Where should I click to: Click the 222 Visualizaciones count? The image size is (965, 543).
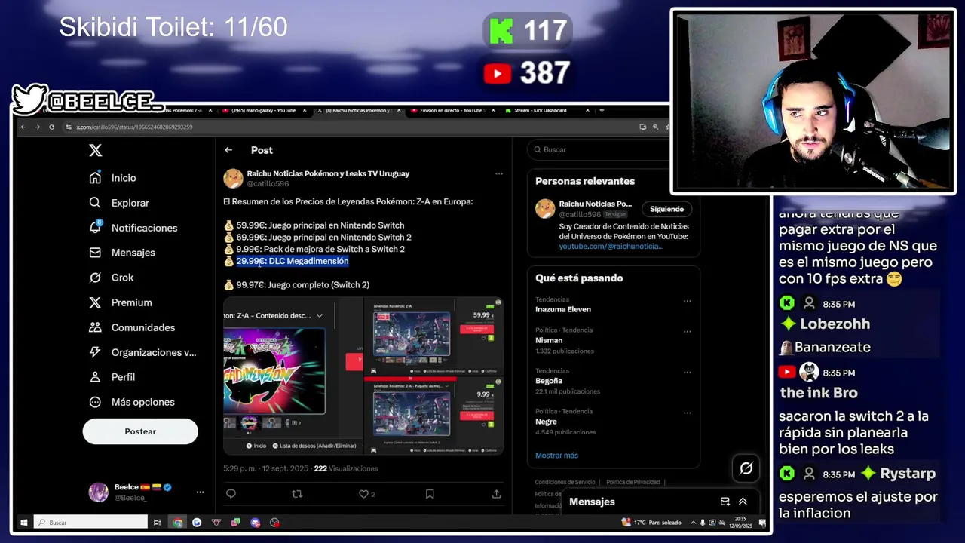[x=346, y=468]
